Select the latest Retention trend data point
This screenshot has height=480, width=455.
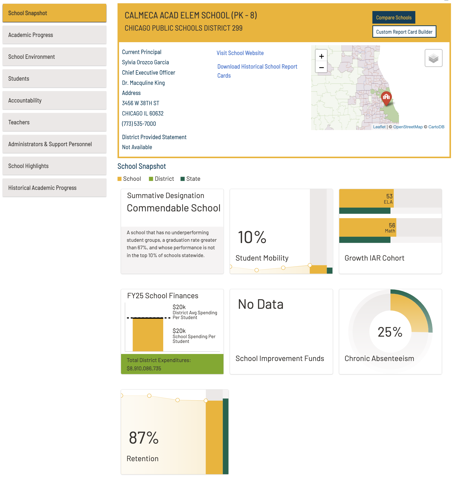[206, 400]
